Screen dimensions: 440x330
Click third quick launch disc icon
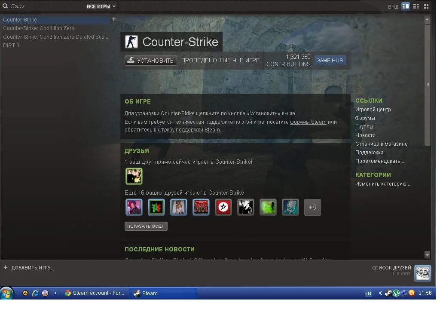[x=45, y=293]
